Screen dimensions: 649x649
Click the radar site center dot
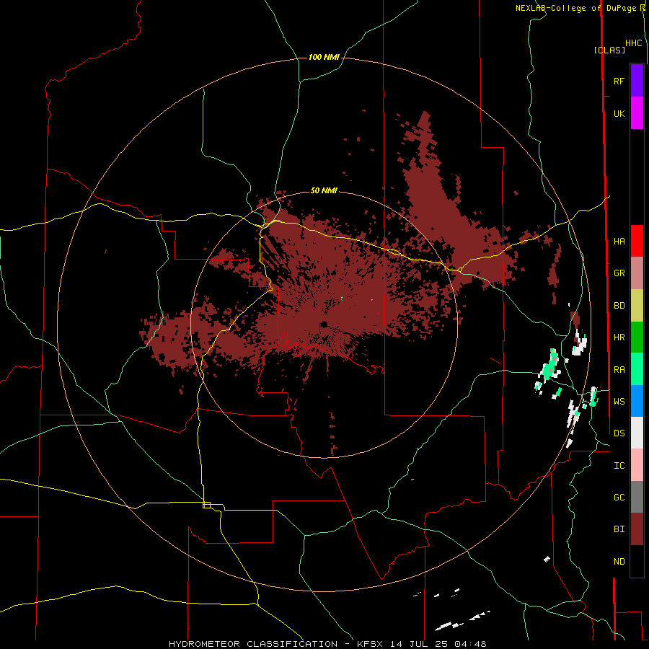(x=324, y=324)
